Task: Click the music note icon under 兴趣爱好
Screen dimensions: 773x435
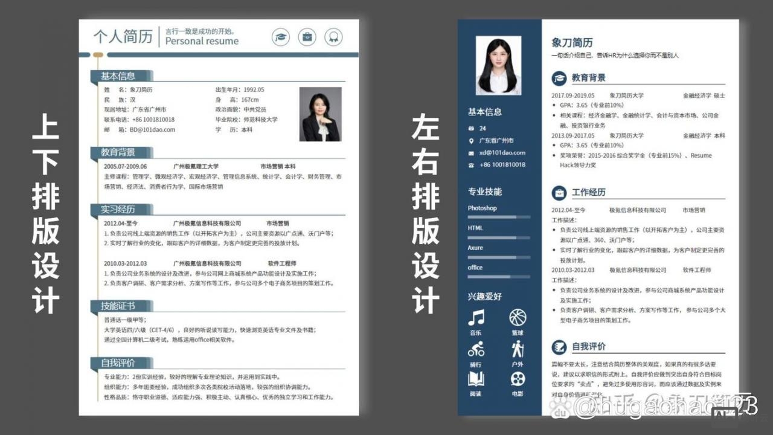Action: click(x=477, y=317)
